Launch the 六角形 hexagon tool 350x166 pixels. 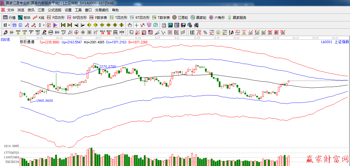point(217,17)
